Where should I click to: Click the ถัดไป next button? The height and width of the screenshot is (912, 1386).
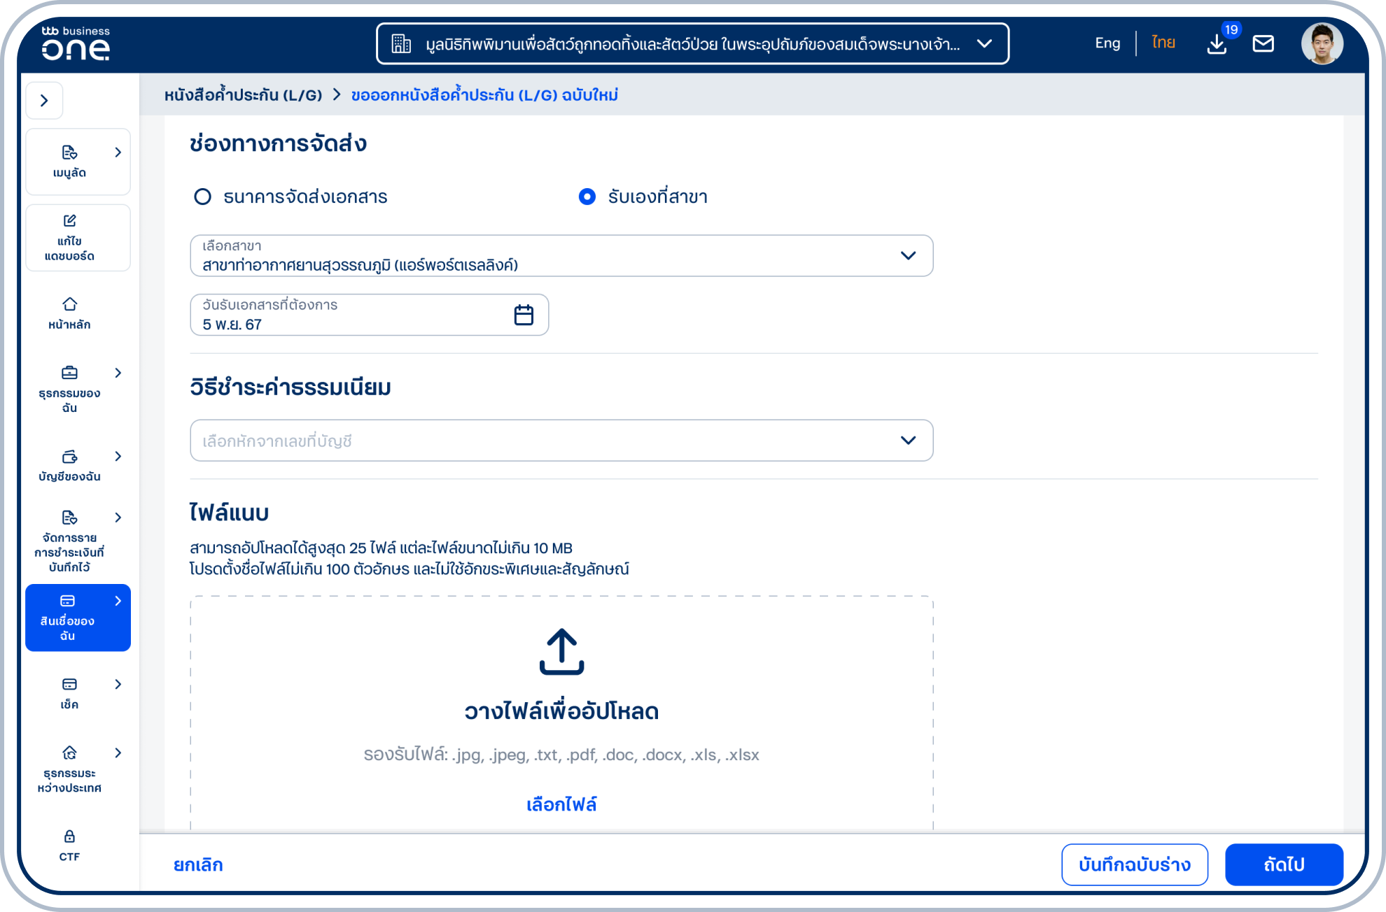pyautogui.click(x=1284, y=865)
